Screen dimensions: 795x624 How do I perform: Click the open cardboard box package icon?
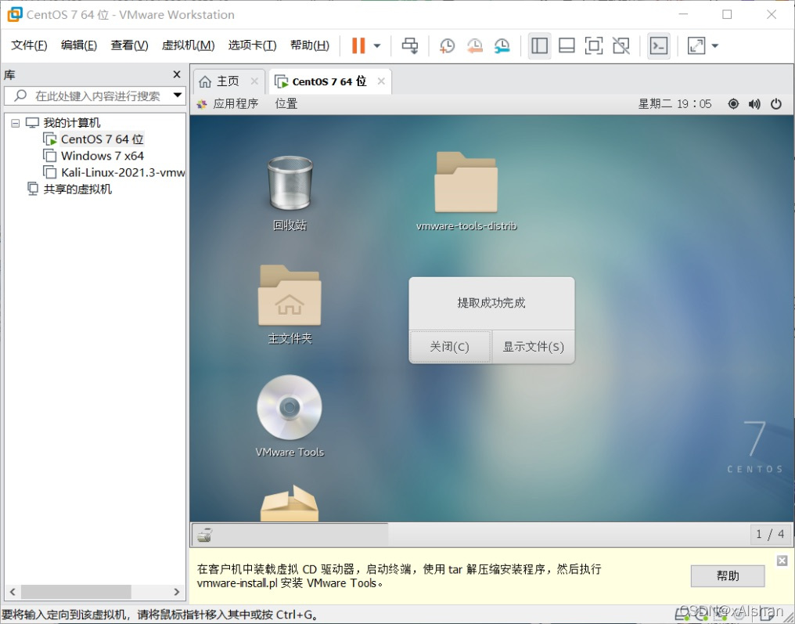coord(290,503)
